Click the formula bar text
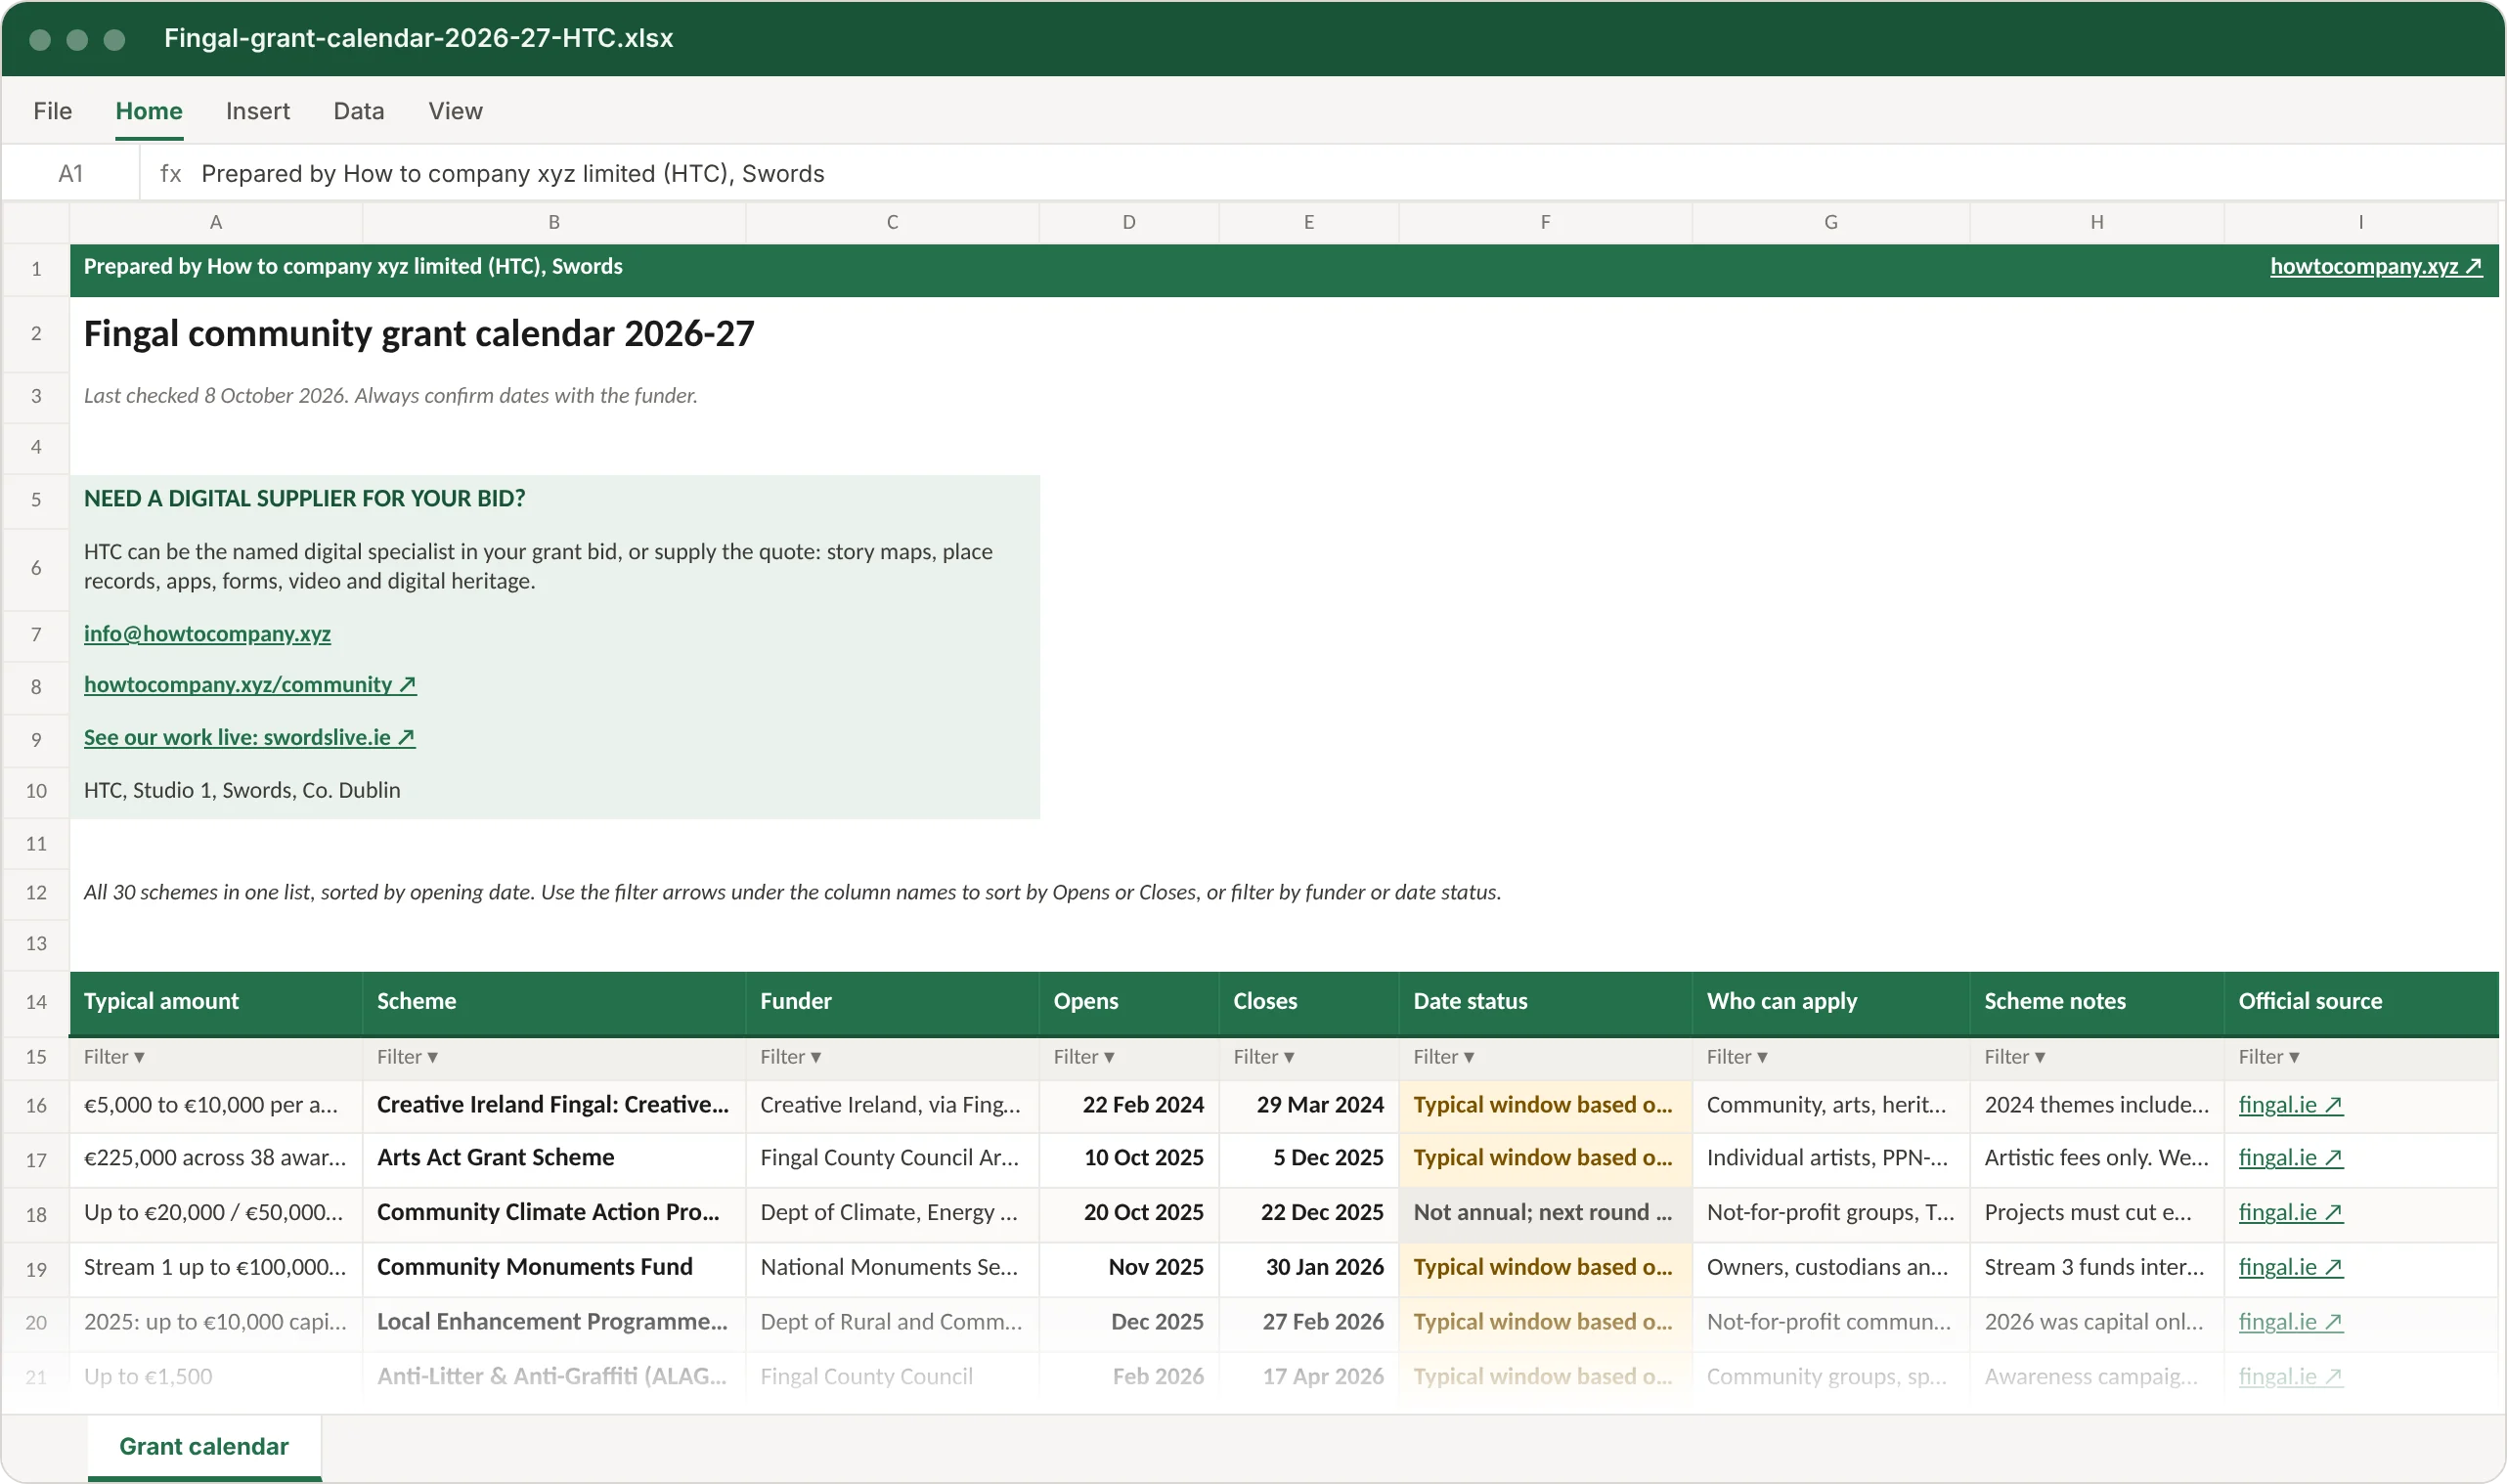The height and width of the screenshot is (1484, 2507). 513,173
